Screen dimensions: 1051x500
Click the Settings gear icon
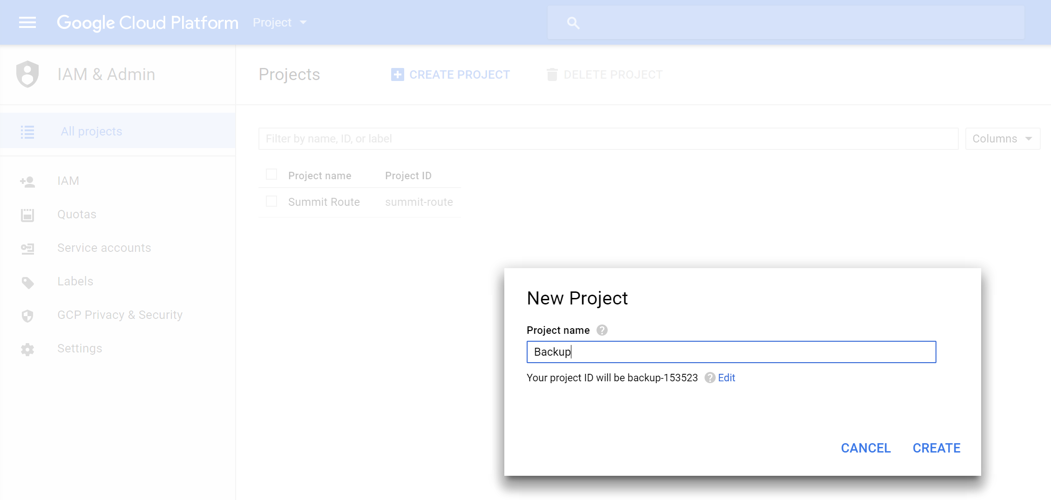(27, 349)
